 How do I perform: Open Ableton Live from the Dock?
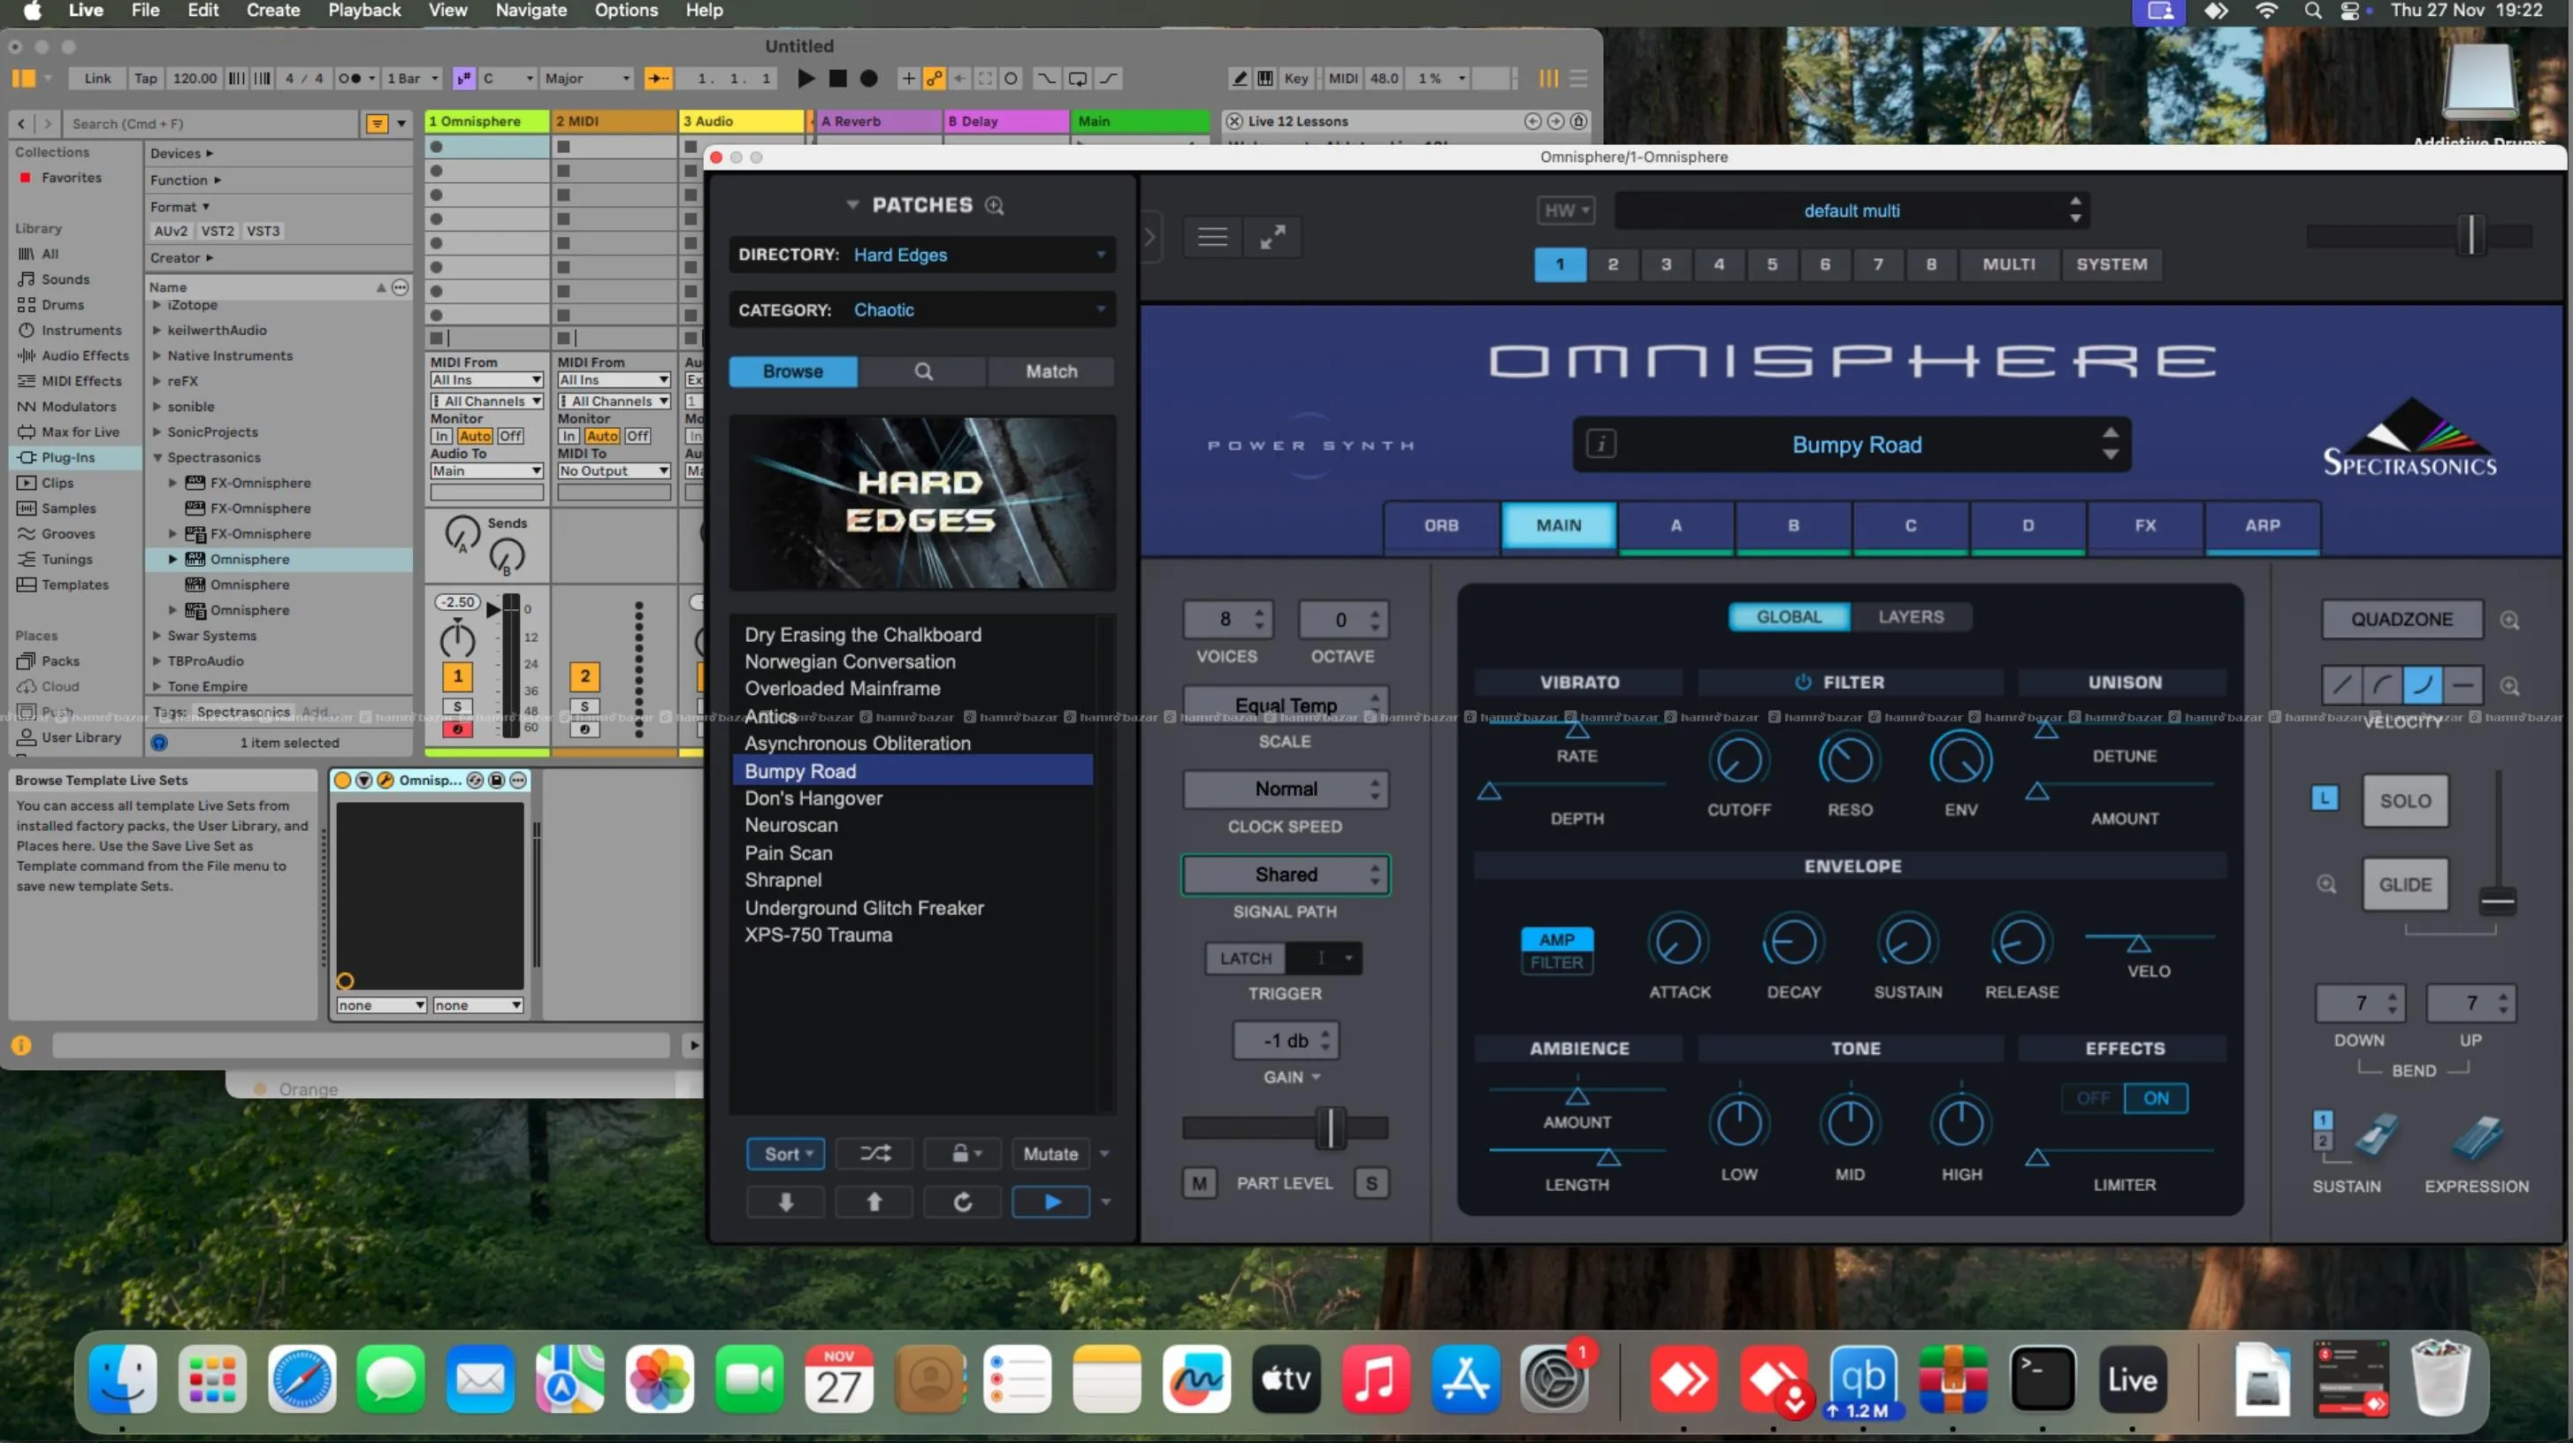tap(2133, 1379)
